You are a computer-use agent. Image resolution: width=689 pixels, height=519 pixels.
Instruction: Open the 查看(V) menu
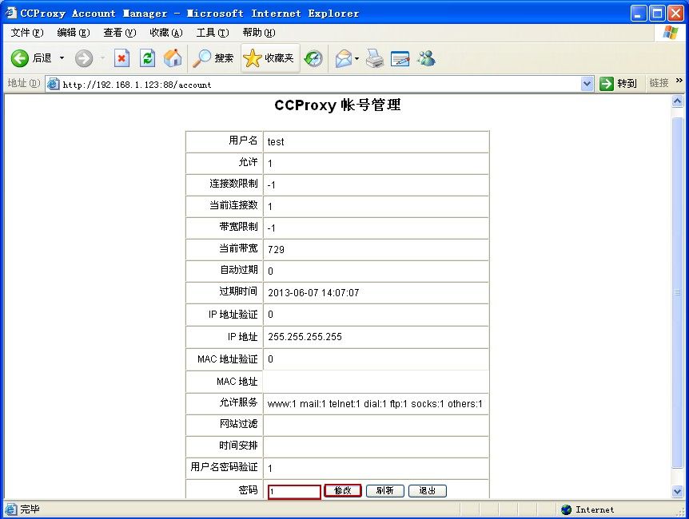point(120,33)
